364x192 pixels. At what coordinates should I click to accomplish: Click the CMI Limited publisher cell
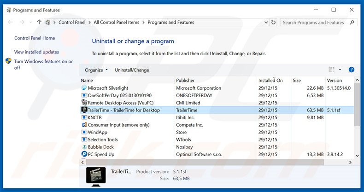pos(188,103)
